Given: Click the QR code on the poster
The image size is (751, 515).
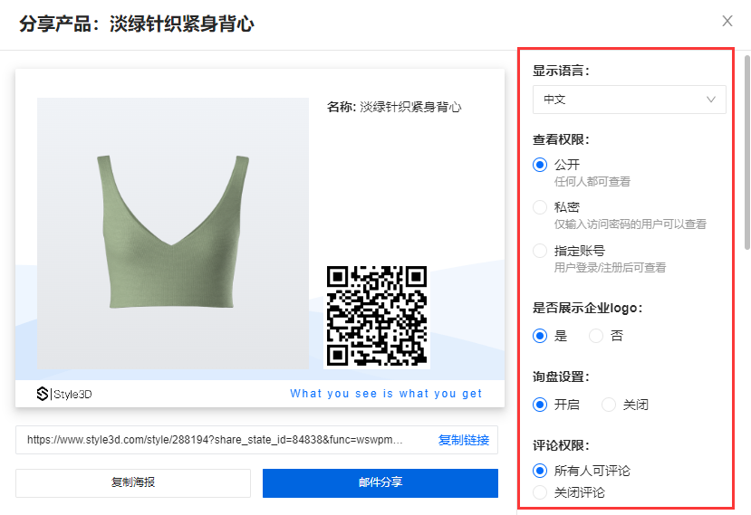Looking at the screenshot, I should [x=376, y=315].
